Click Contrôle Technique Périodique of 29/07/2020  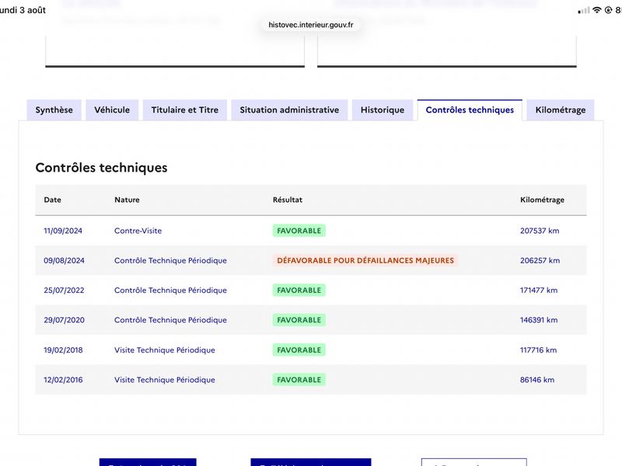tap(170, 320)
